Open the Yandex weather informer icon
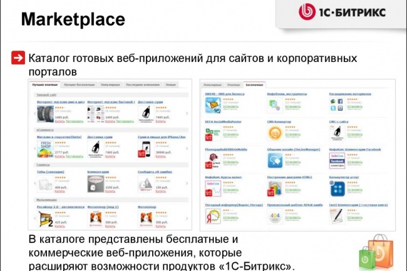Screen dimensions: 407x271 [213, 216]
